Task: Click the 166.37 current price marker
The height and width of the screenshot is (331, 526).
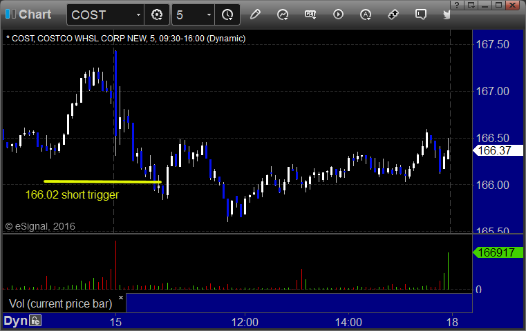Action: pyautogui.click(x=498, y=150)
